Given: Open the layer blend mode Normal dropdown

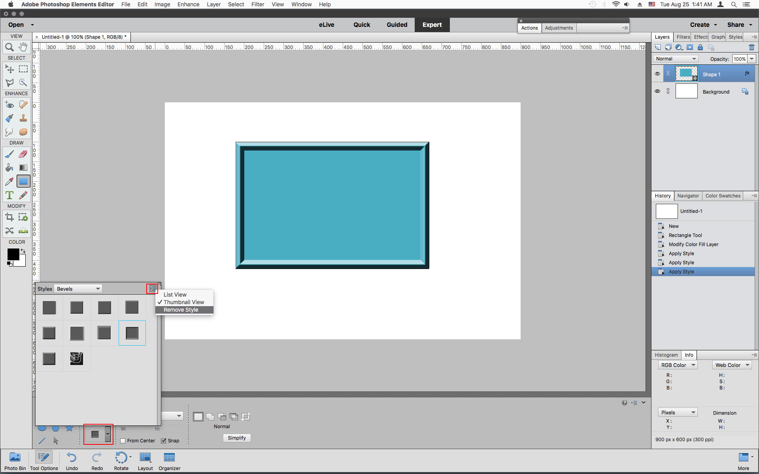Looking at the screenshot, I should coord(676,59).
